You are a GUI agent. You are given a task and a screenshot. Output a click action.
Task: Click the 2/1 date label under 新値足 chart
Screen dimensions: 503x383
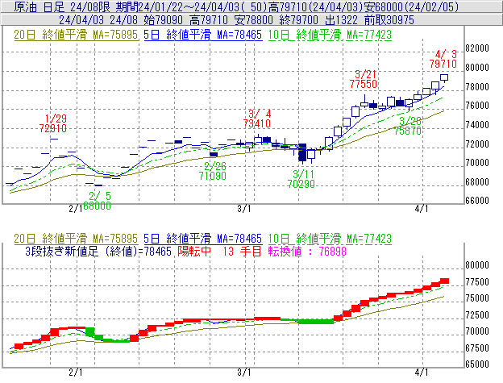76,373
